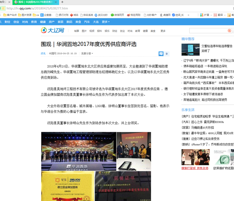Image resolution: width=234 pixels, height=201 pixels.
Task: Open 撩妹打篮球 他有点怕 link
Action: tap(195, 168)
